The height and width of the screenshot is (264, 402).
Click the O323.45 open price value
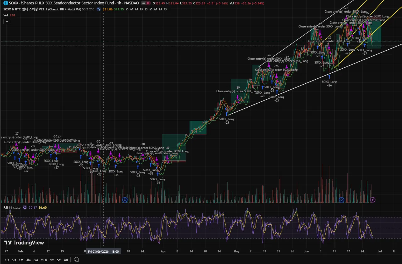coord(159,3)
